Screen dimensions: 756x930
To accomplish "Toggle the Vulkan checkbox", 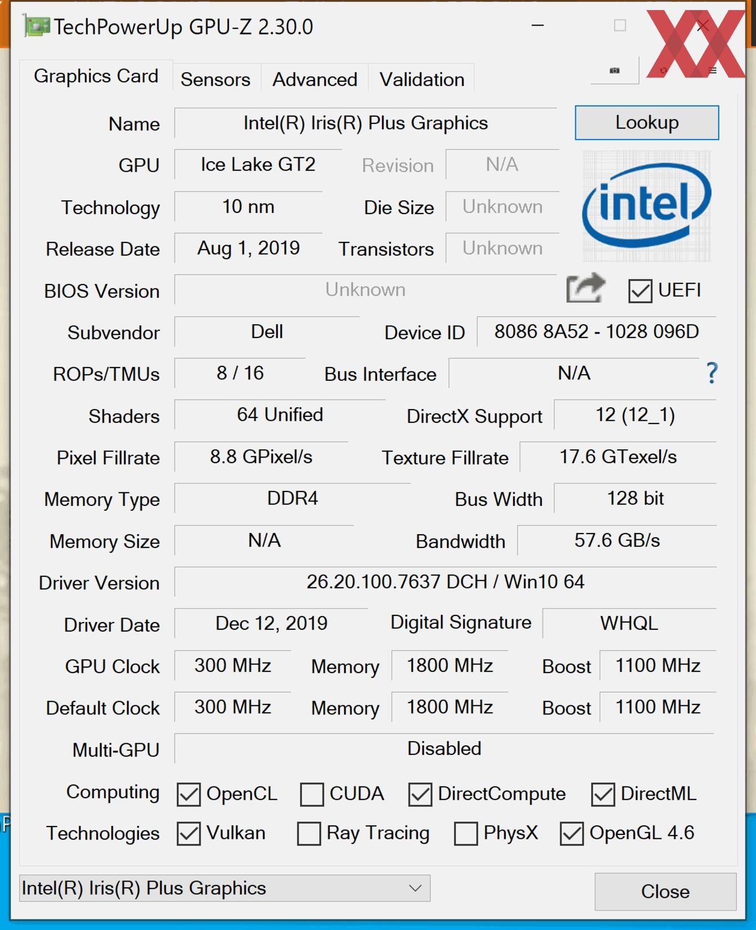I will click(188, 834).
